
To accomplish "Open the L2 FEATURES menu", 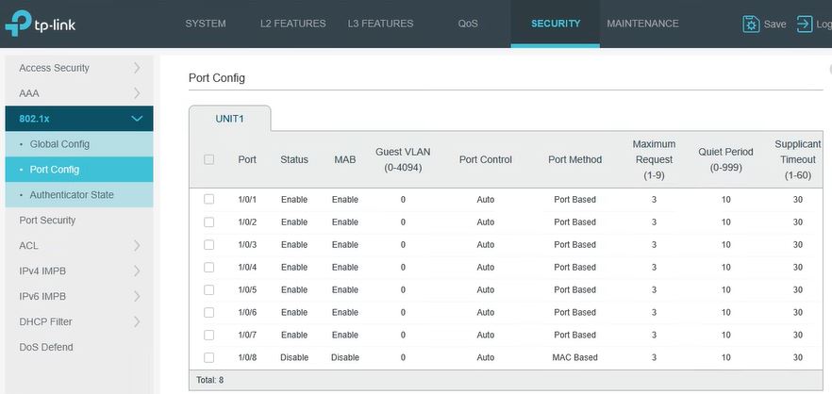I will click(292, 24).
